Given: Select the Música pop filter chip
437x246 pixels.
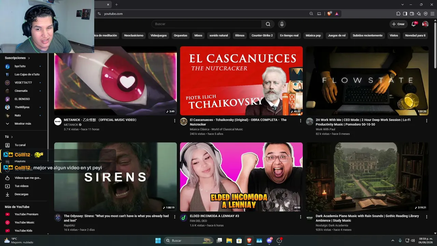Looking at the screenshot, I should click(313, 36).
